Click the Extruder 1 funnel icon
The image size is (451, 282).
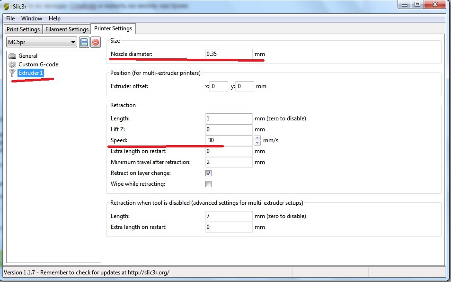(12, 73)
